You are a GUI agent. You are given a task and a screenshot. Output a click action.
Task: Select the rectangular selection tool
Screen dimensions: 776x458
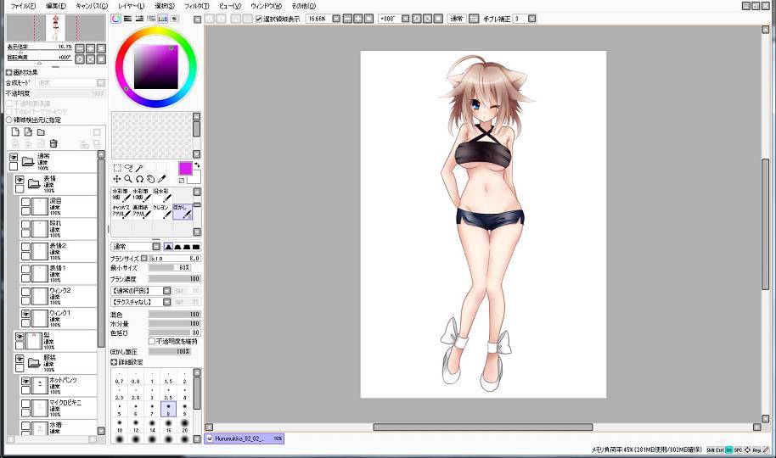point(117,168)
